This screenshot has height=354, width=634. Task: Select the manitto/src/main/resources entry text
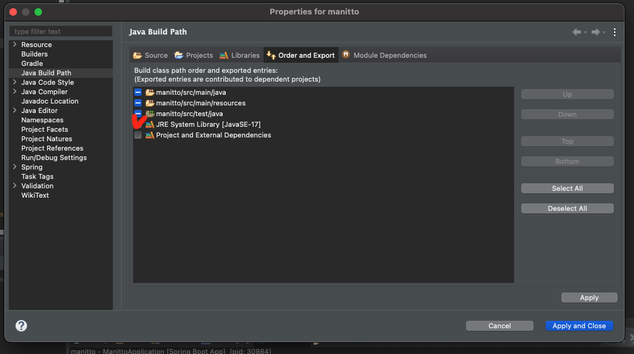(x=201, y=103)
